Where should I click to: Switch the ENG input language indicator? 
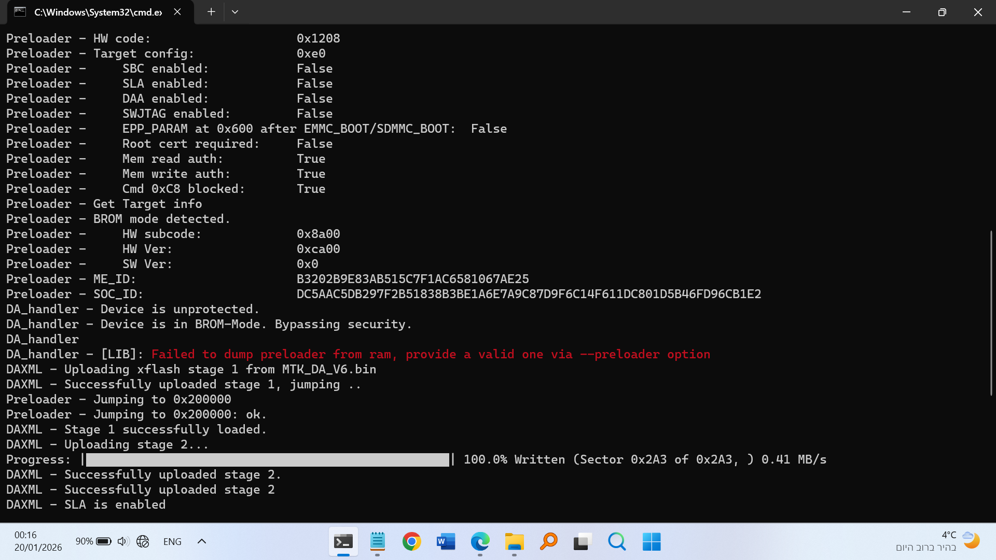pyautogui.click(x=172, y=541)
